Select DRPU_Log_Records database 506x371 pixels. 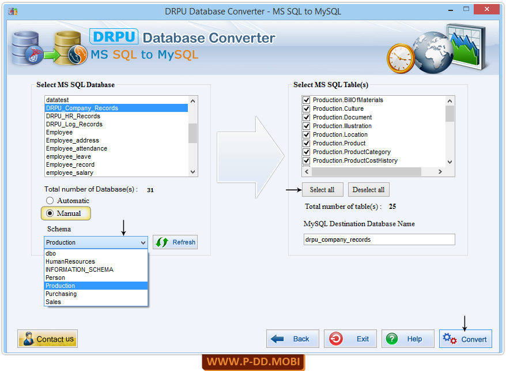116,124
